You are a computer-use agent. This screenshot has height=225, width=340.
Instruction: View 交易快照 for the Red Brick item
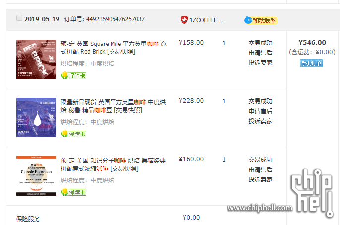point(121,52)
